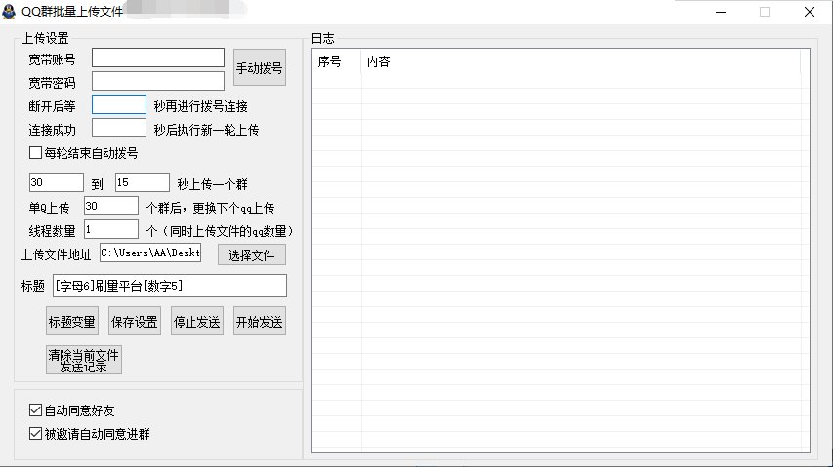Click the 日志 group label
Viewport: 833px width, 467px height.
[x=323, y=38]
